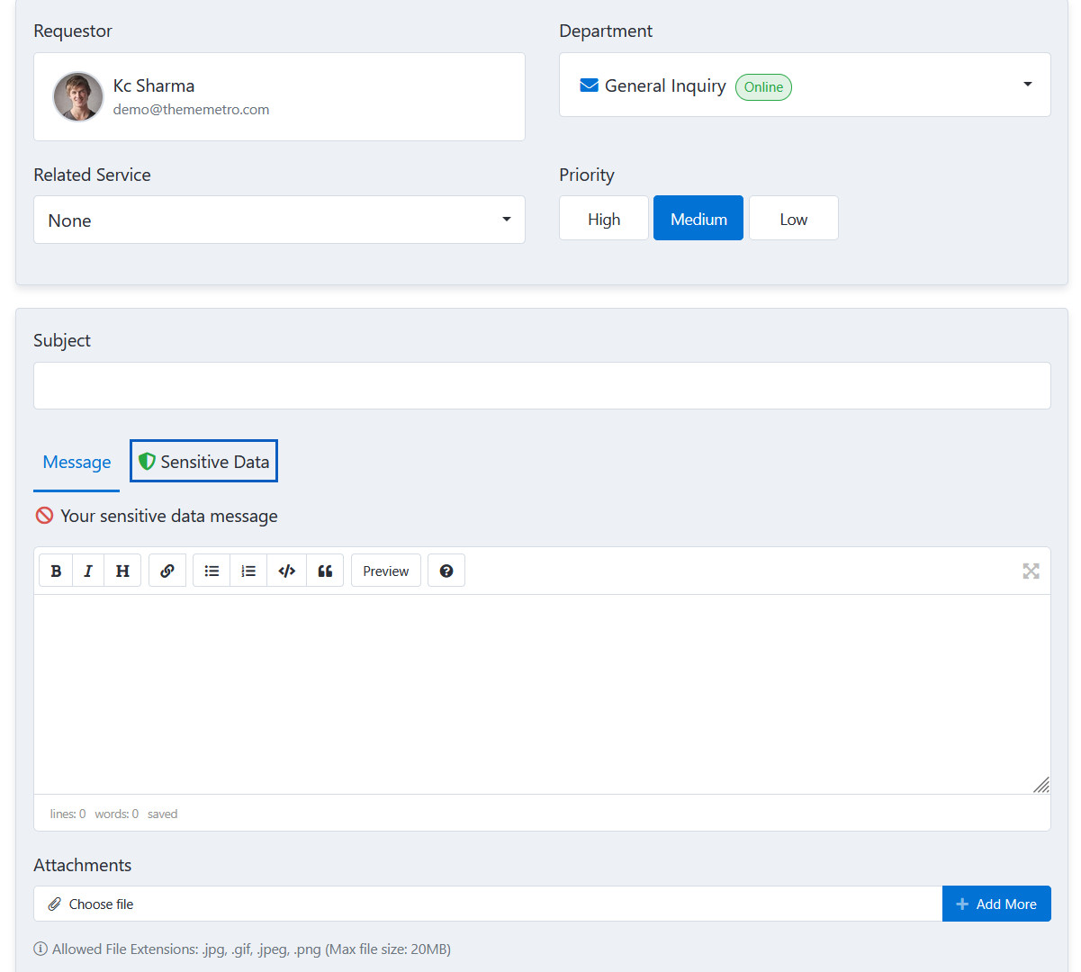Click Add More attachments button

click(x=995, y=904)
